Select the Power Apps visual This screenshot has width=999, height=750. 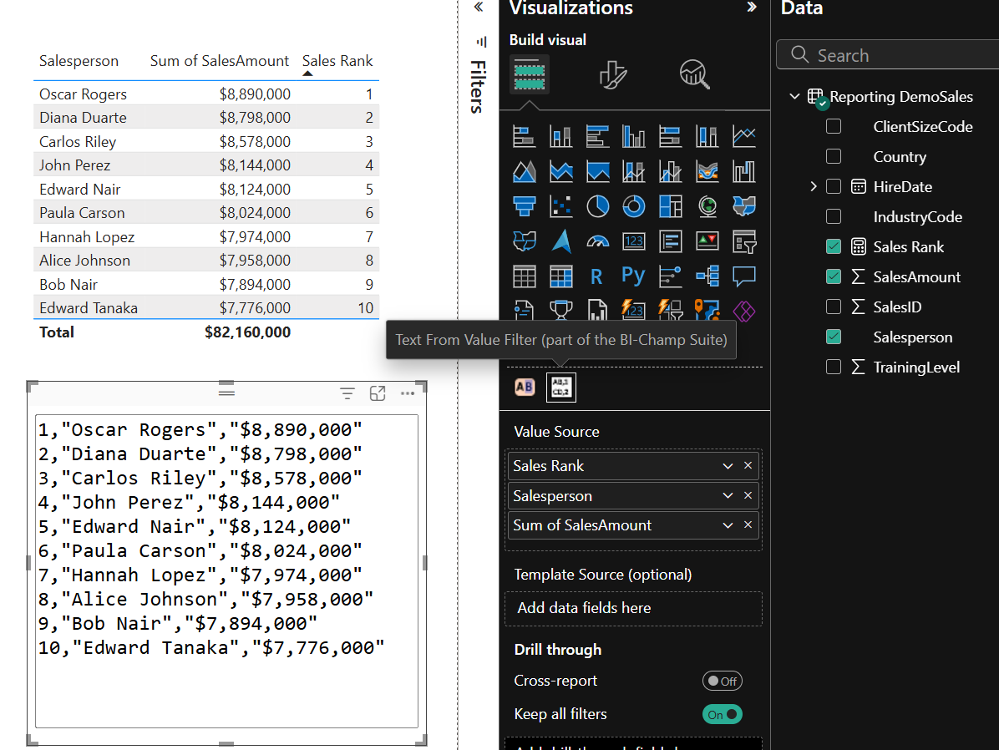tap(744, 312)
